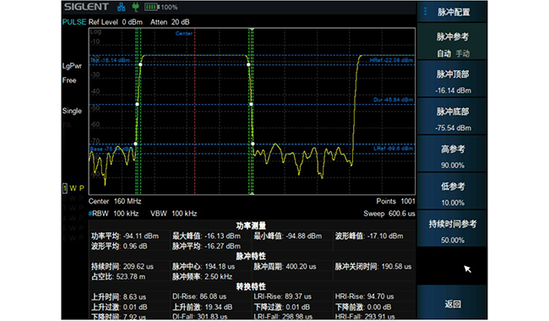Click the power plug status icon
The image size is (549, 321).
135,7
